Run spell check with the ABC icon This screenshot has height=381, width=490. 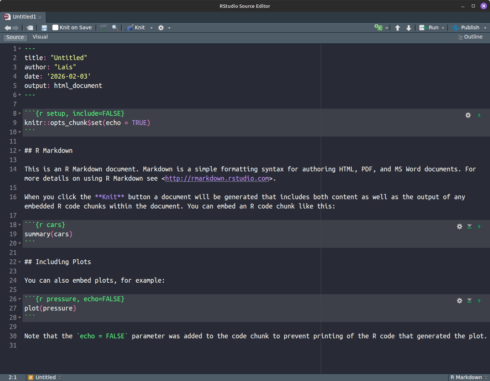(104, 27)
